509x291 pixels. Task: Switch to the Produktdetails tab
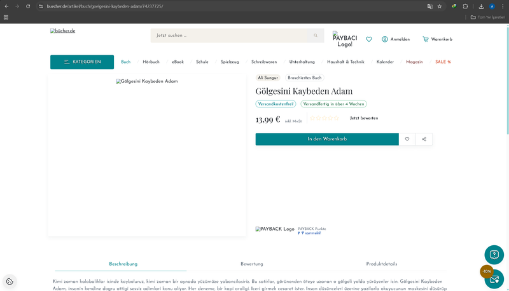(x=381, y=264)
